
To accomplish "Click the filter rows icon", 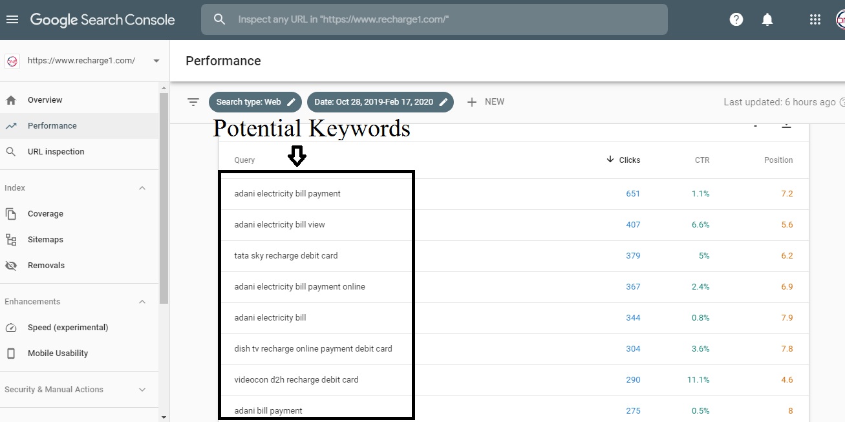I will click(193, 102).
